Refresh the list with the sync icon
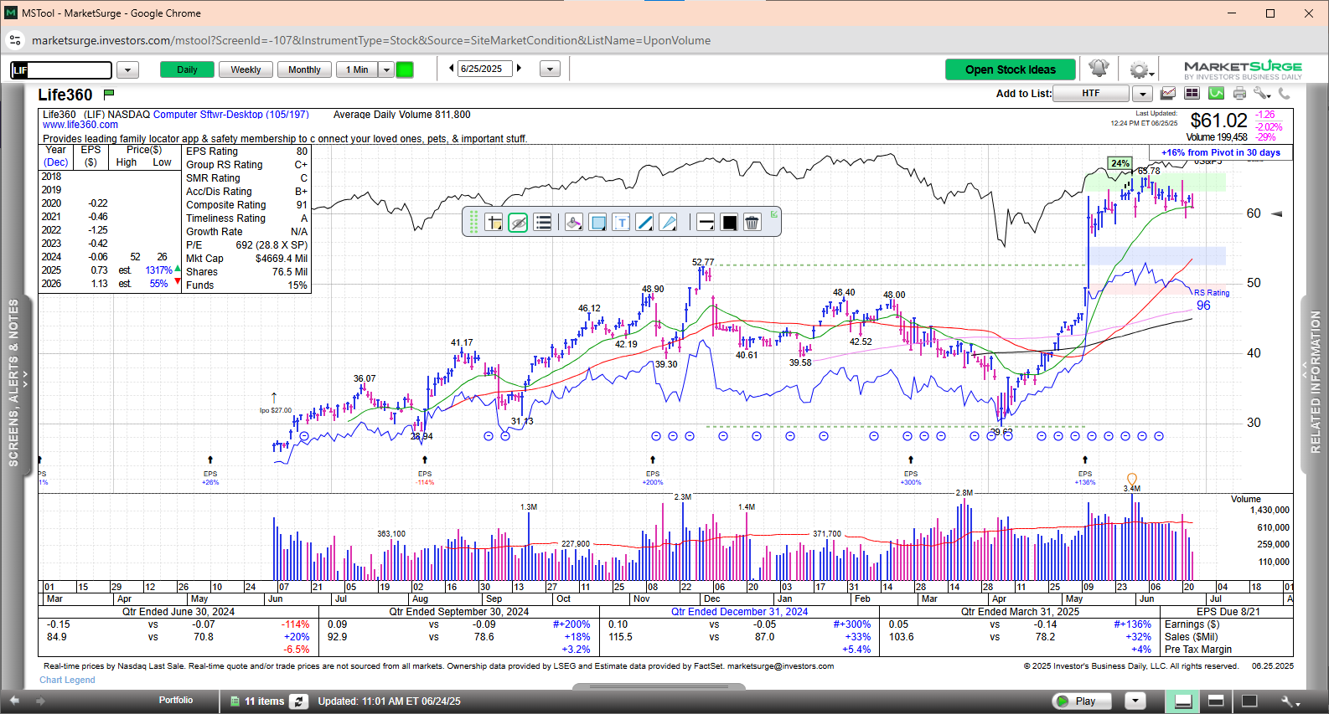 point(299,701)
